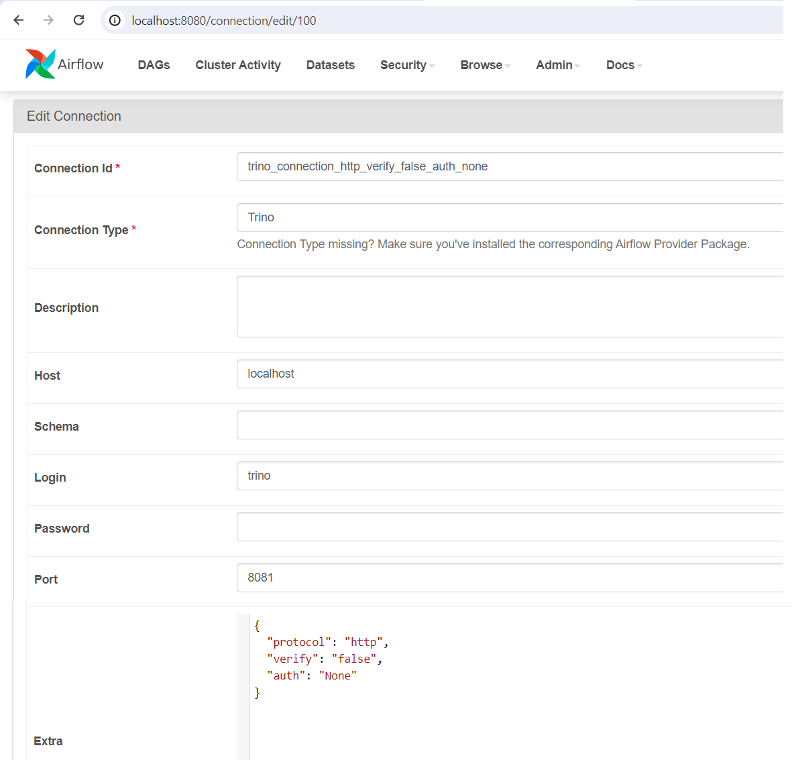Expand the Browse dropdown menu
The image size is (792, 760).
click(485, 65)
